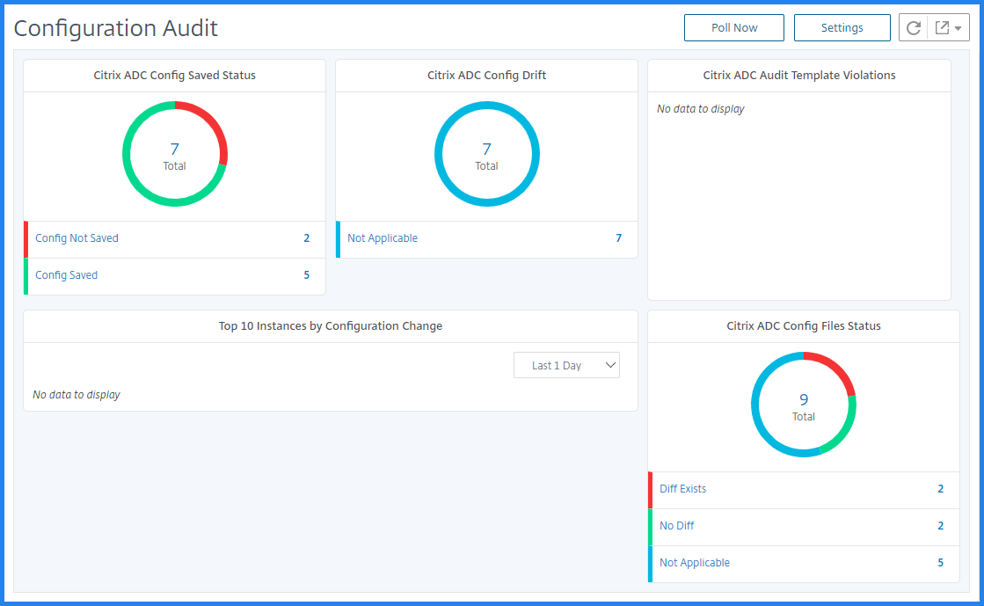
Task: Click the Not Applicable link under Config Drift
Action: 383,238
